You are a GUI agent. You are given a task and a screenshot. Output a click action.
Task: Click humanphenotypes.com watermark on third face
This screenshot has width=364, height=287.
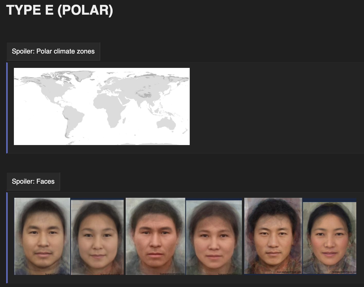click(172, 274)
